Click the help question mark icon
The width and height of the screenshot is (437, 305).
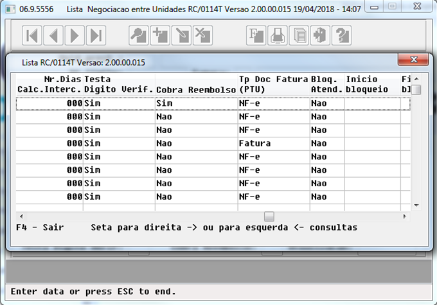click(x=341, y=35)
